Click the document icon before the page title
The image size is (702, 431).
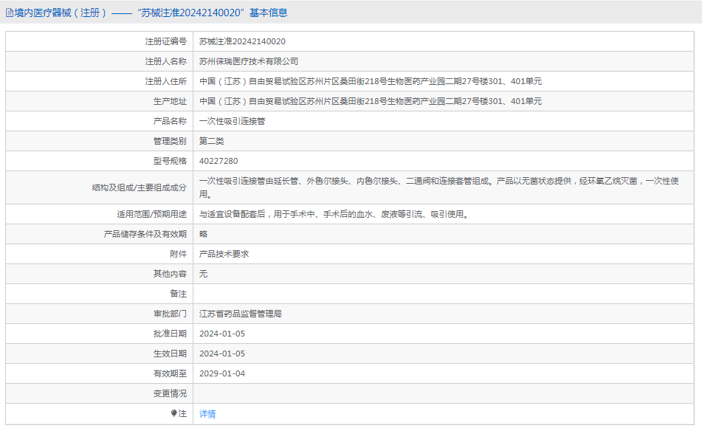click(x=10, y=13)
